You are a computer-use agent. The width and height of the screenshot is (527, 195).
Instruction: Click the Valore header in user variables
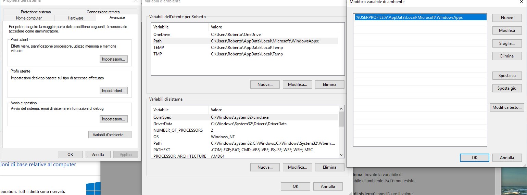[273, 27]
